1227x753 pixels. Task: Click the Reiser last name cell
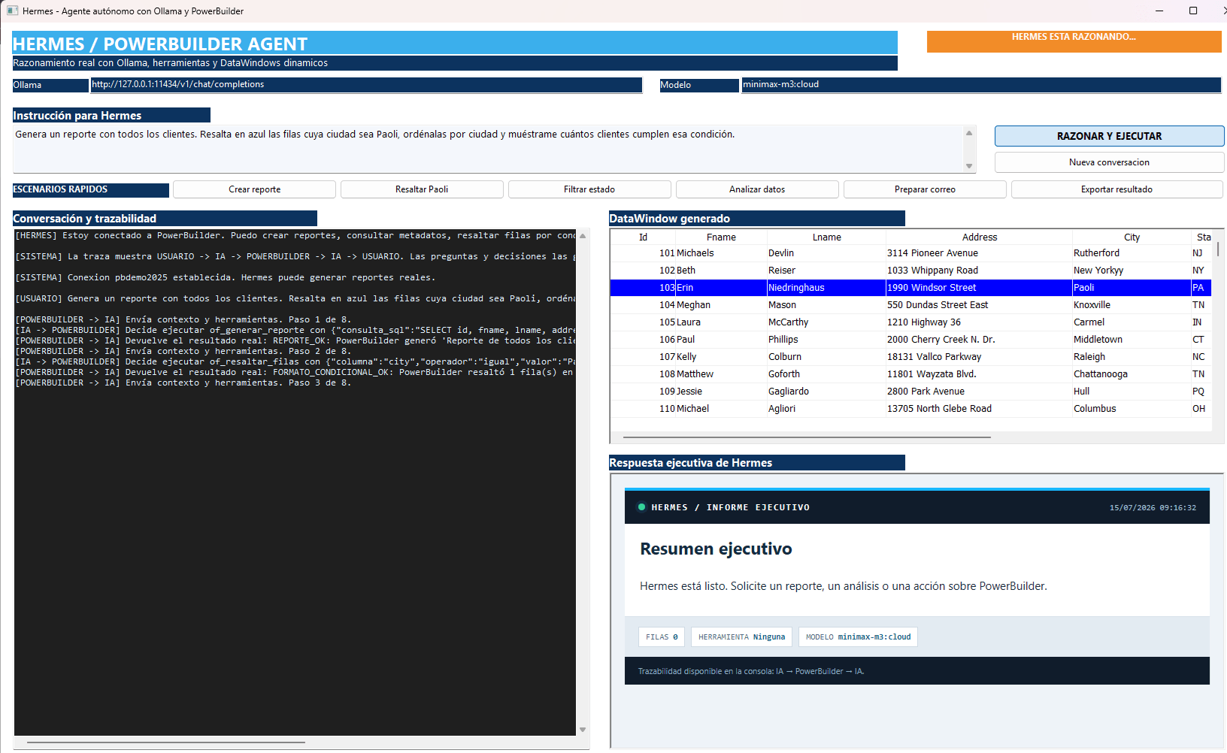click(x=782, y=271)
